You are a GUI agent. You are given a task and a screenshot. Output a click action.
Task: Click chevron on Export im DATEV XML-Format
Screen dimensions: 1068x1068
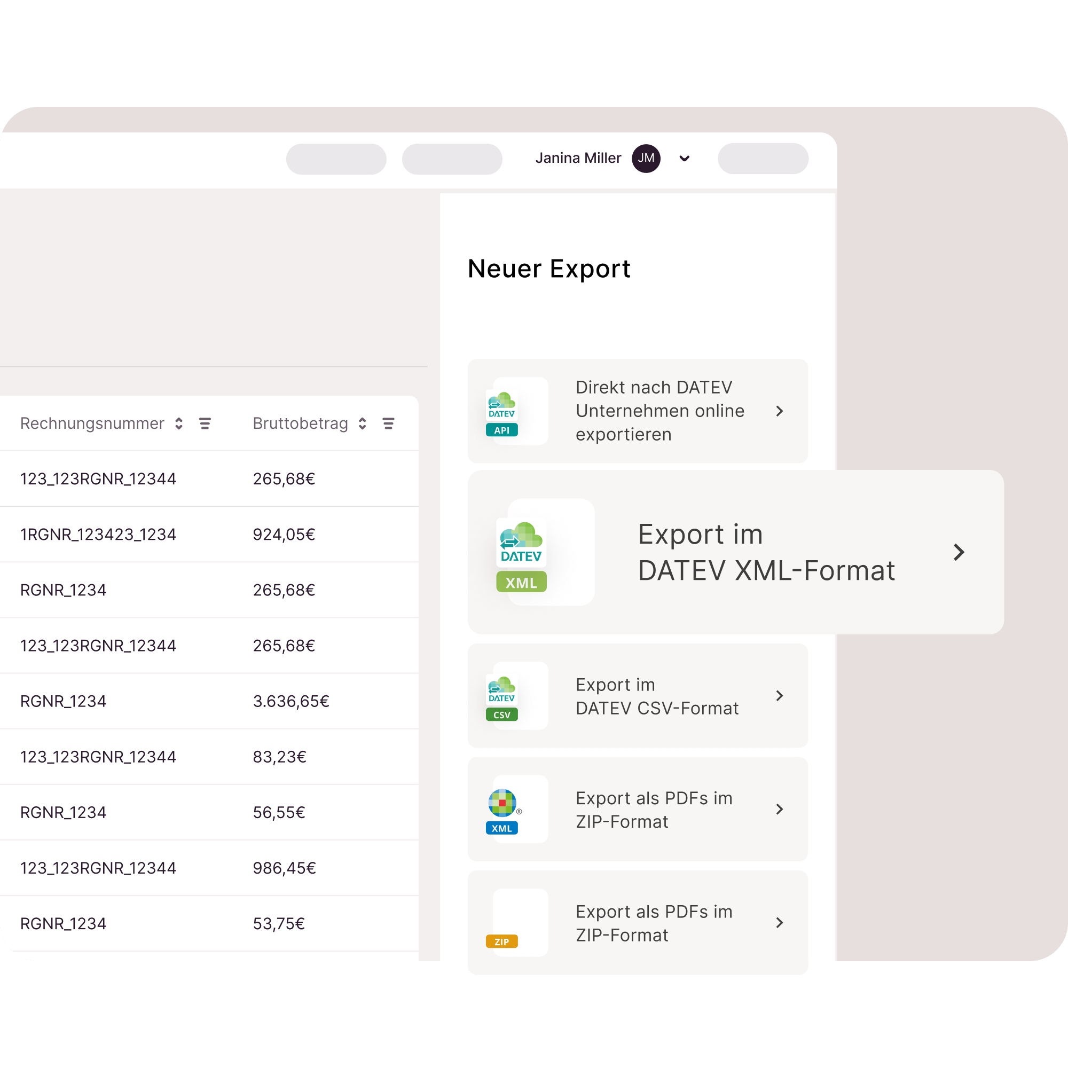pyautogui.click(x=959, y=552)
